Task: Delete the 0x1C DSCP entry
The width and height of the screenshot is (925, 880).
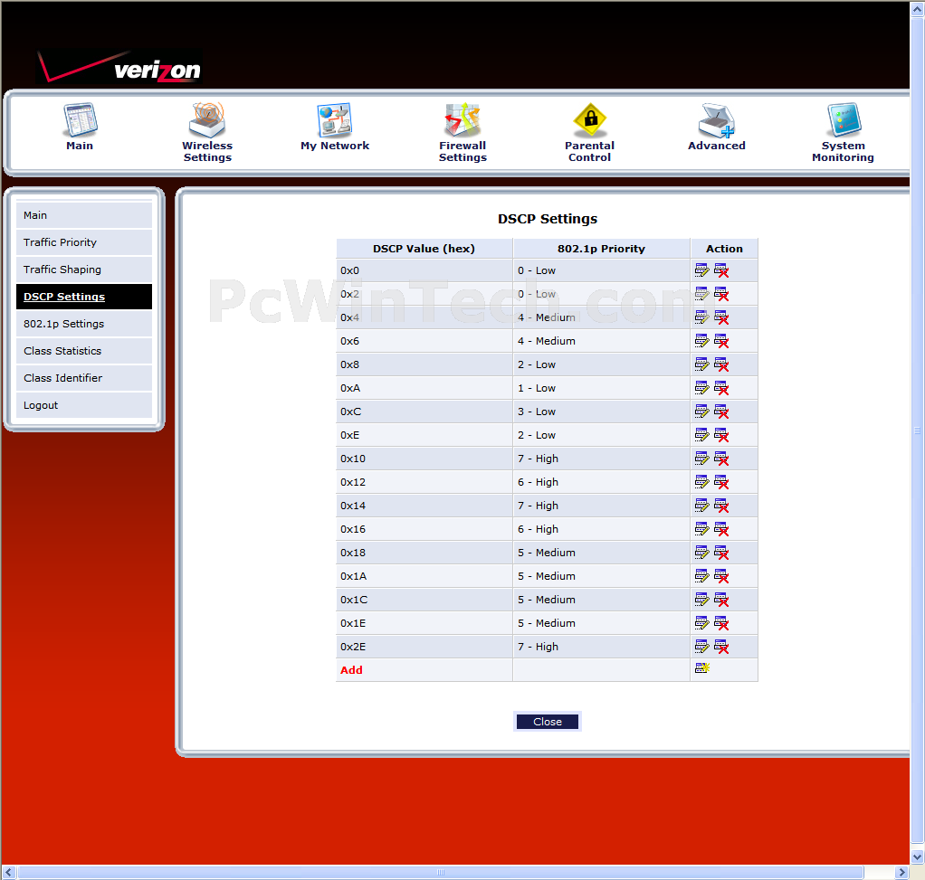Action: [721, 600]
